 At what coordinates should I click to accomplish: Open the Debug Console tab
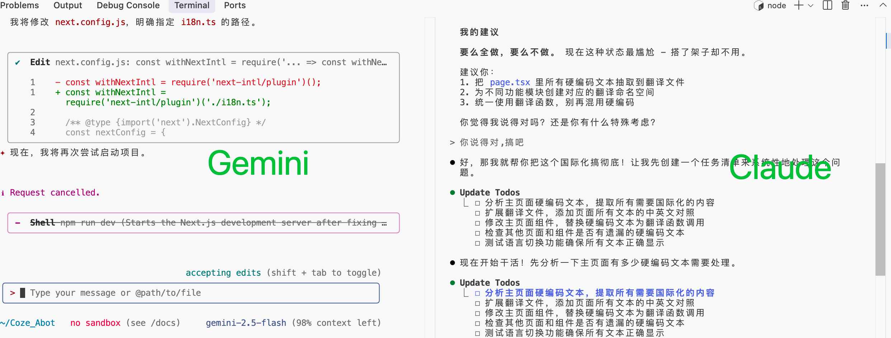click(128, 5)
